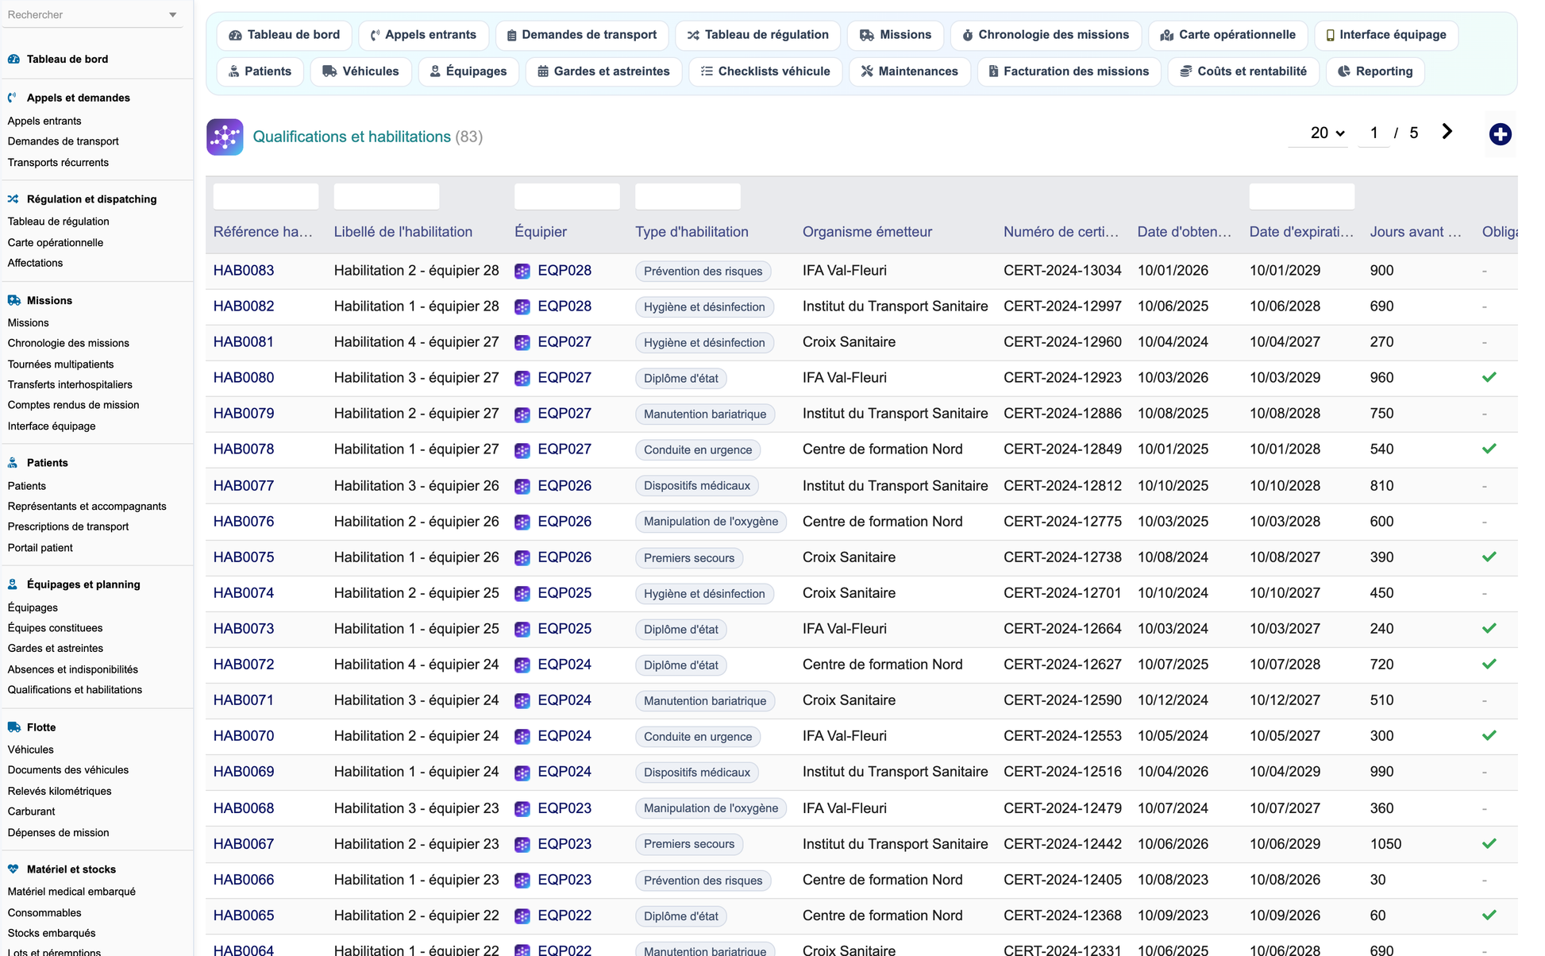Open sidebar link Absences et indisponibilités

73,669
